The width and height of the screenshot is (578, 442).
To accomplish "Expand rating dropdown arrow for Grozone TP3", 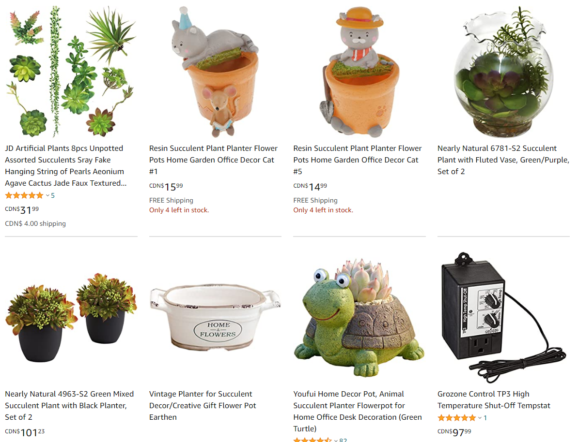I will 480,418.
